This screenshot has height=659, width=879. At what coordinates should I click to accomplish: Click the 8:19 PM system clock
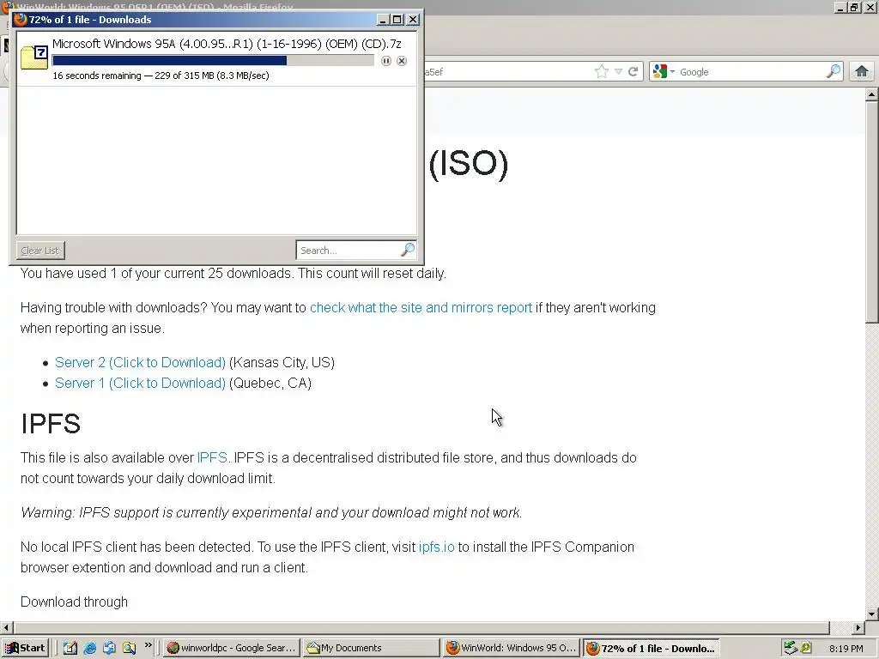(x=846, y=649)
